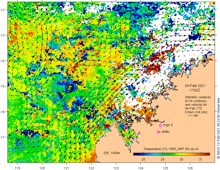
Task: Click the magenta drifter arrowhead symbol
Action: (158, 132)
